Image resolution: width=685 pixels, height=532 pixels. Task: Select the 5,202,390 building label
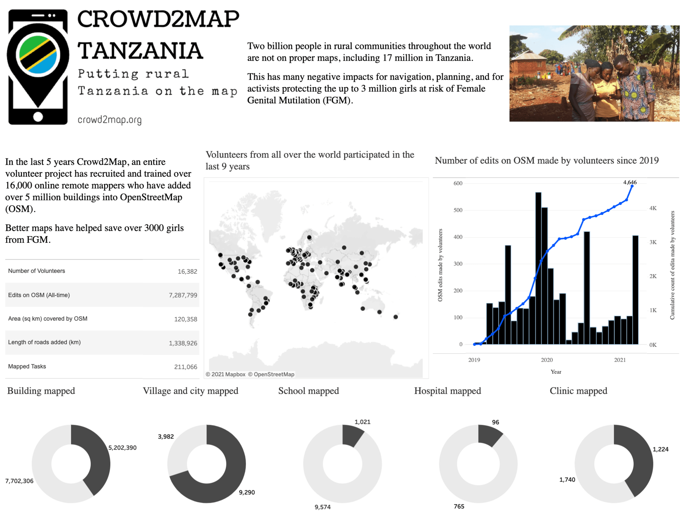[x=123, y=448]
